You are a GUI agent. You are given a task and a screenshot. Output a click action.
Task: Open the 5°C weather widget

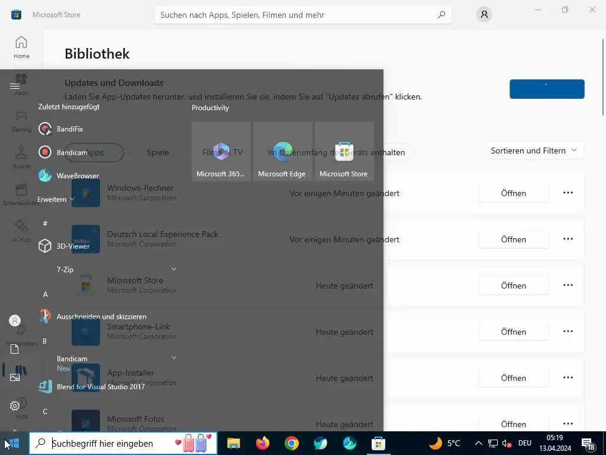(x=444, y=443)
